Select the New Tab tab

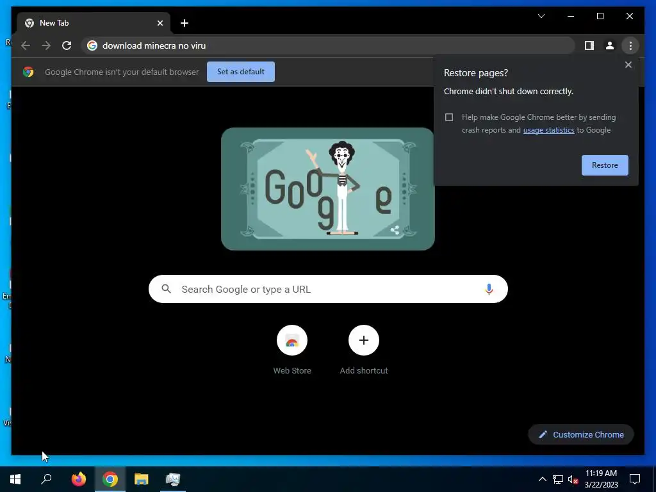click(x=94, y=23)
